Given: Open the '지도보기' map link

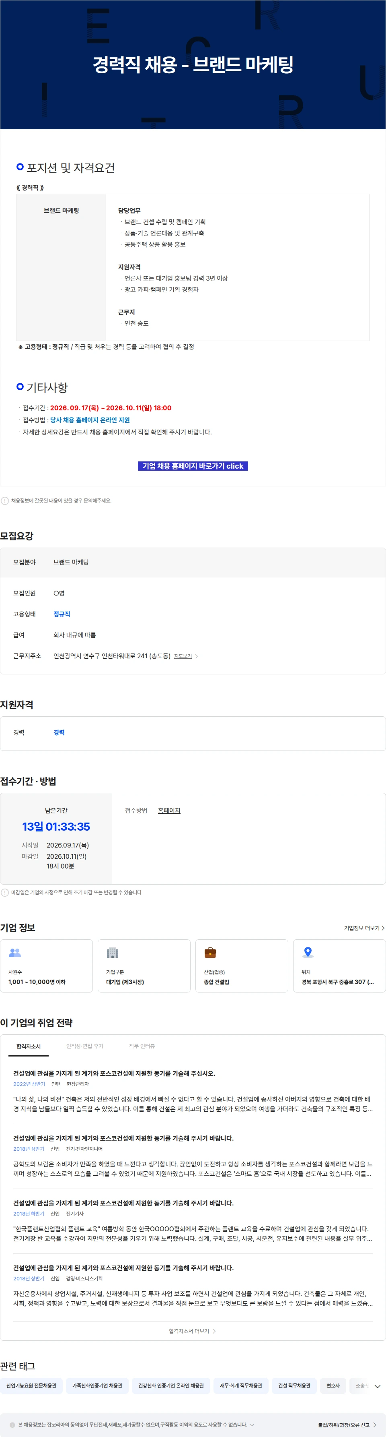Looking at the screenshot, I should [x=183, y=656].
